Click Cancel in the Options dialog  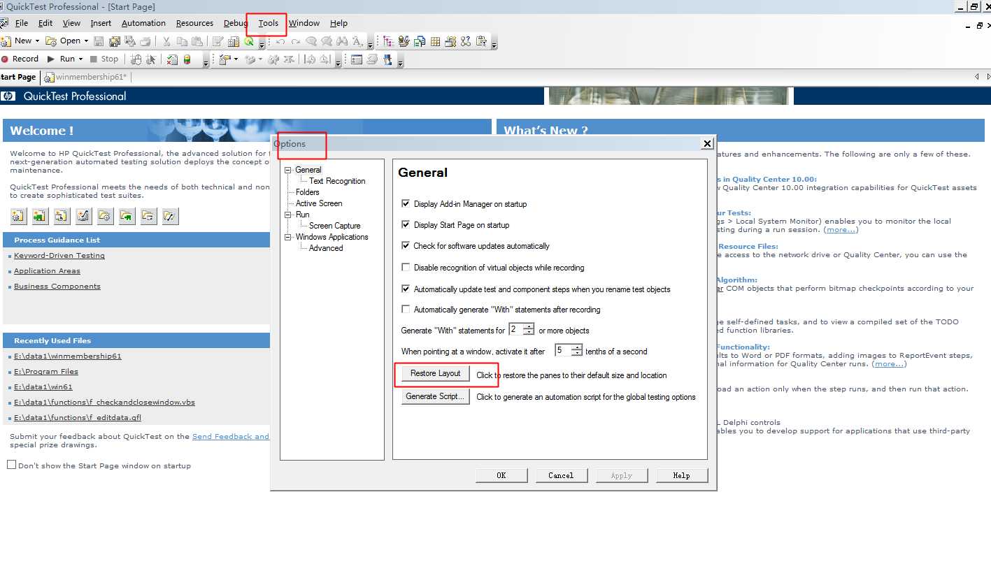pos(561,475)
